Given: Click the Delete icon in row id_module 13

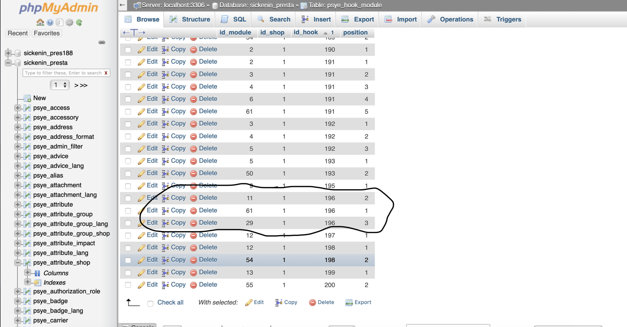Looking at the screenshot, I should 193,273.
